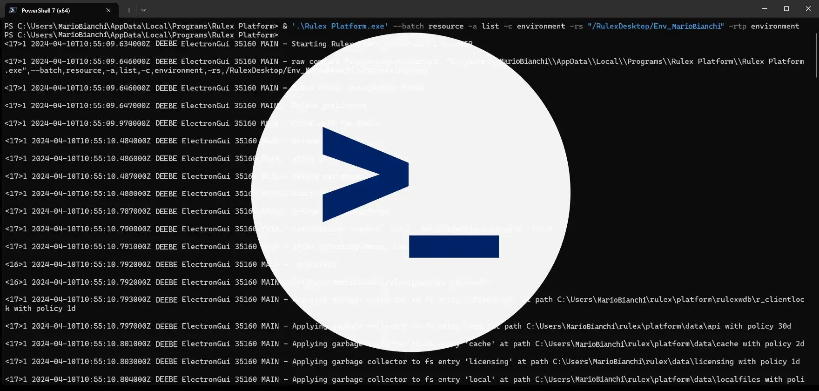Click timestamp 2024-04-10T10:55:10.487000Z
Screen dimensions: 819x391
pos(91,176)
